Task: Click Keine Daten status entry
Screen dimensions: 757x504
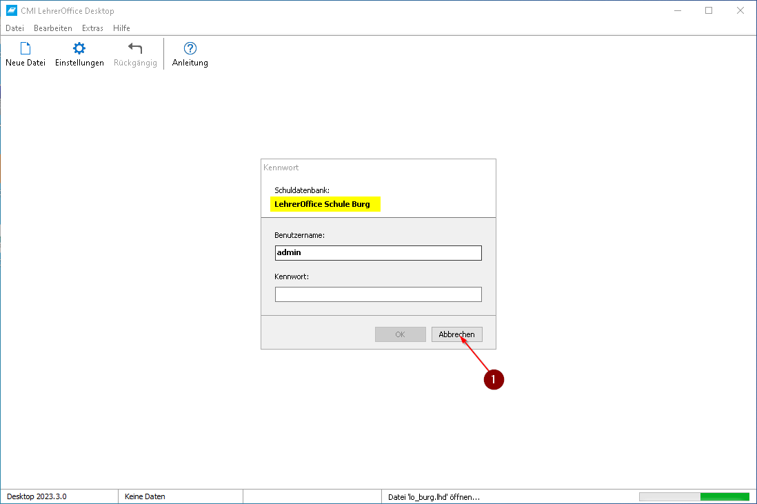Action: point(145,496)
